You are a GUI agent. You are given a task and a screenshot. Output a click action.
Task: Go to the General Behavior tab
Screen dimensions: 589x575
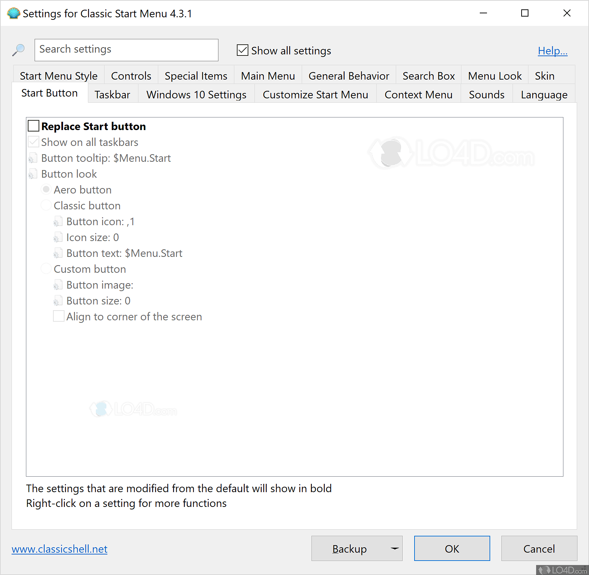click(x=349, y=76)
